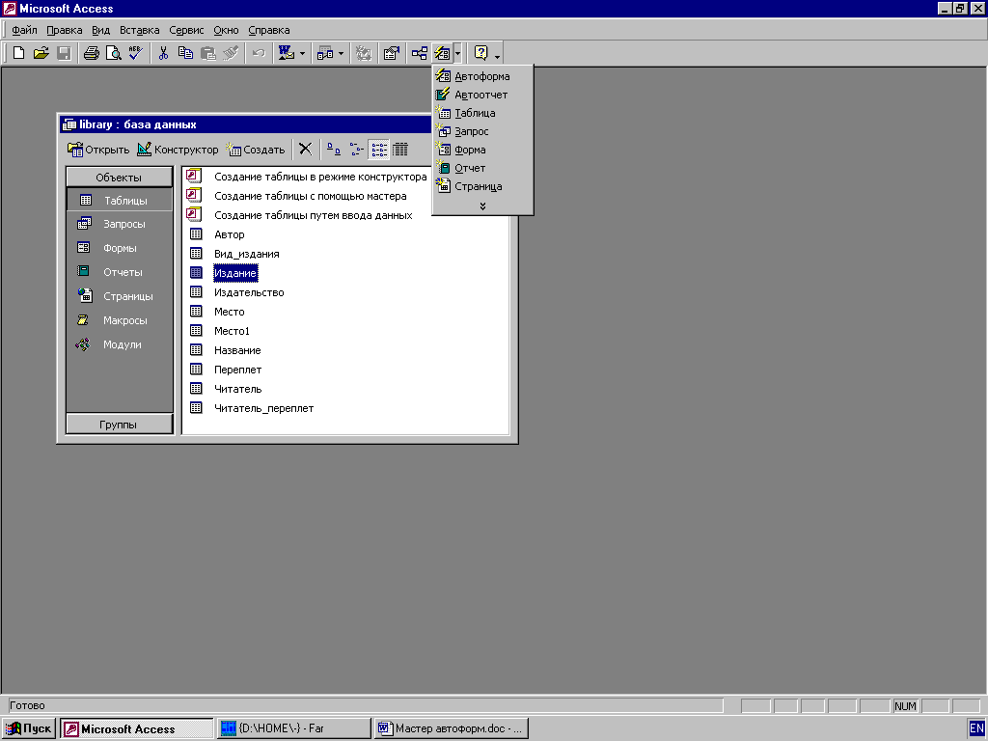
Task: Open the Вид menu
Action: (x=100, y=30)
